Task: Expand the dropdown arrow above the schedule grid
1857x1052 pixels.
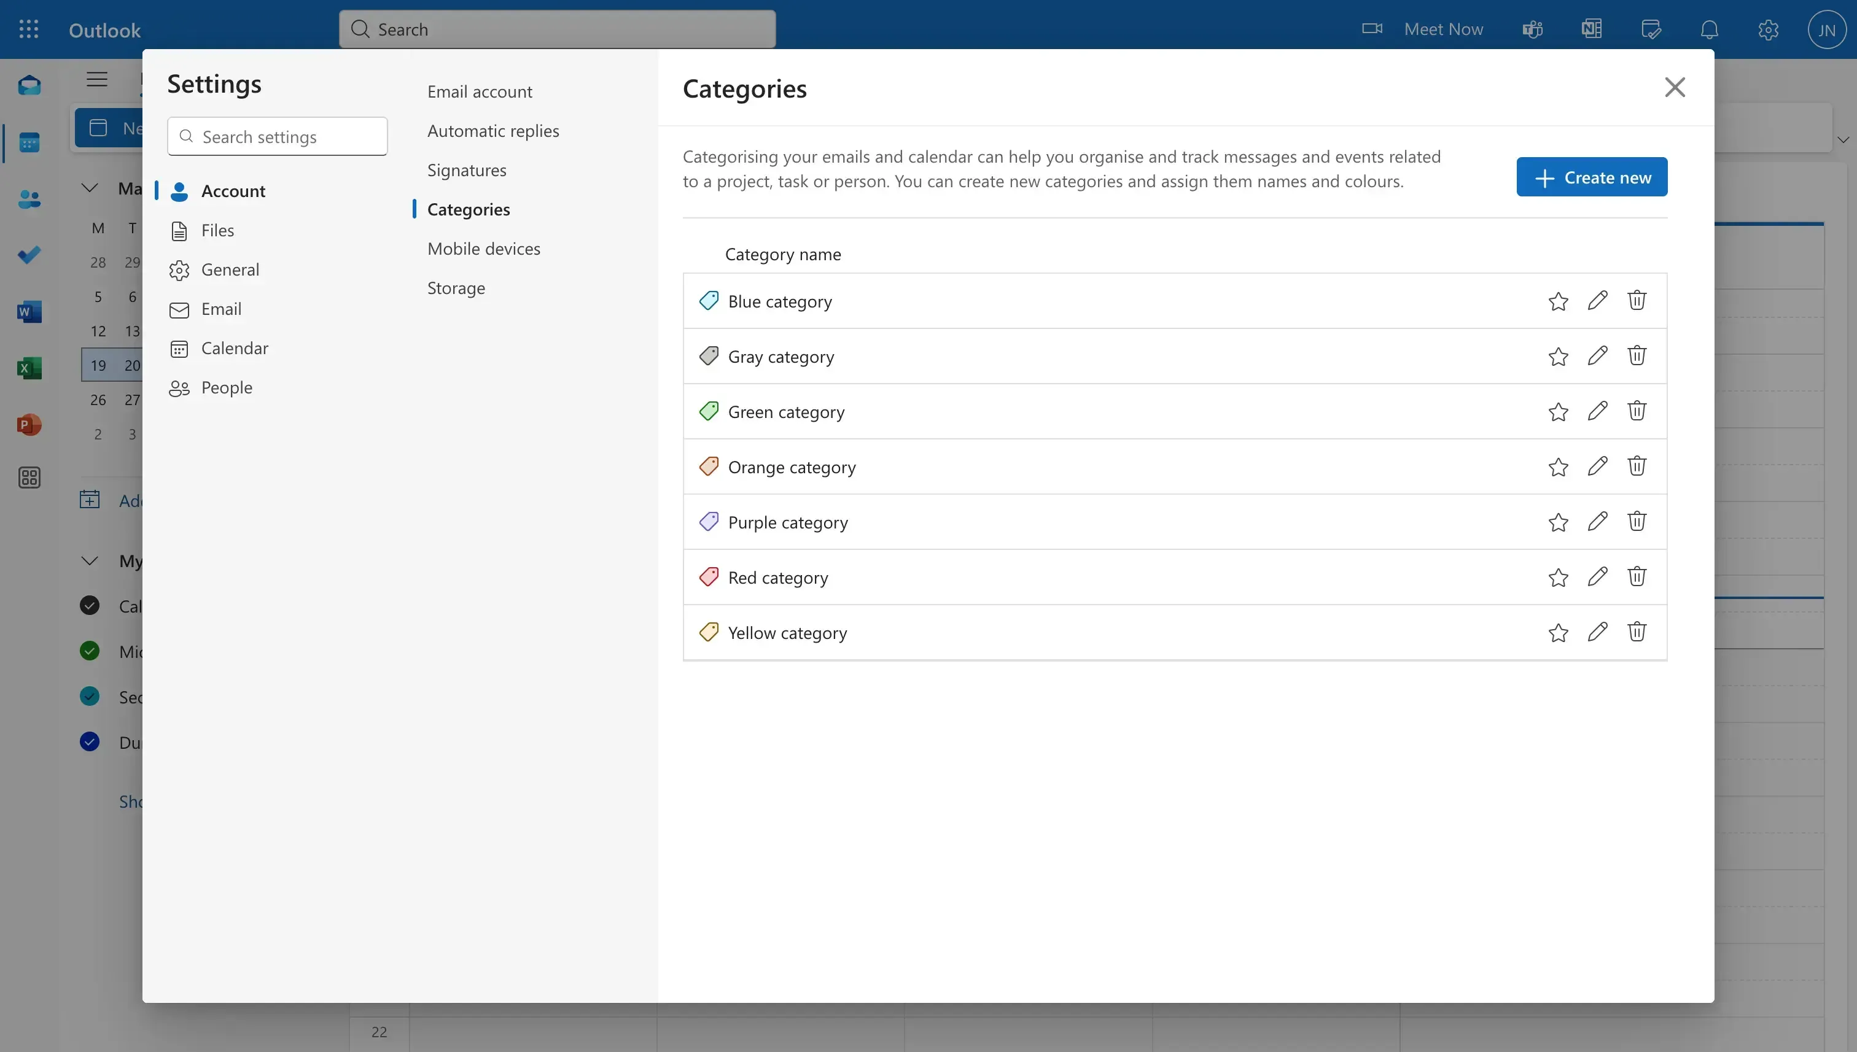Action: (x=1843, y=140)
